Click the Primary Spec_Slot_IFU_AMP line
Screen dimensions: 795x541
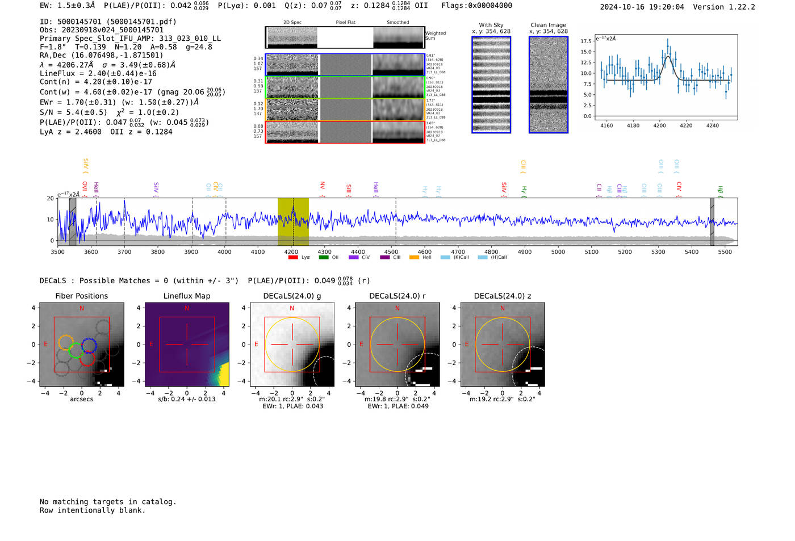[130, 39]
